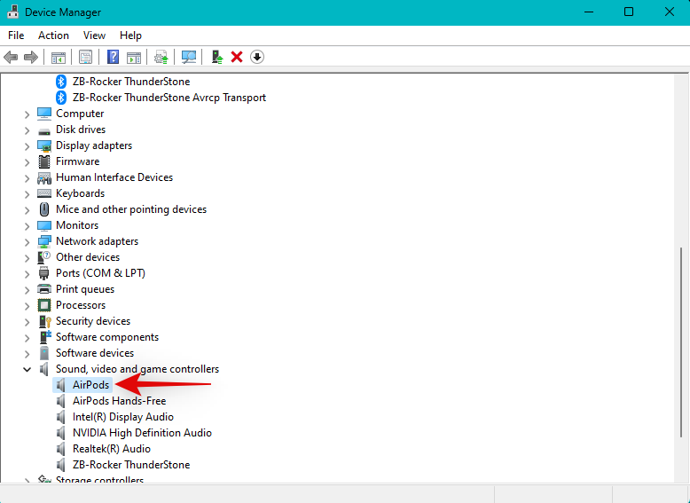Open the File menu

pyautogui.click(x=16, y=35)
